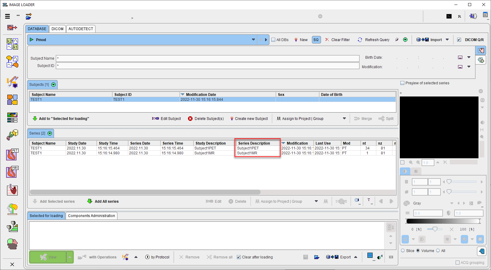Select the Selected for loading tab
This screenshot has width=491, height=270.
[x=46, y=216]
